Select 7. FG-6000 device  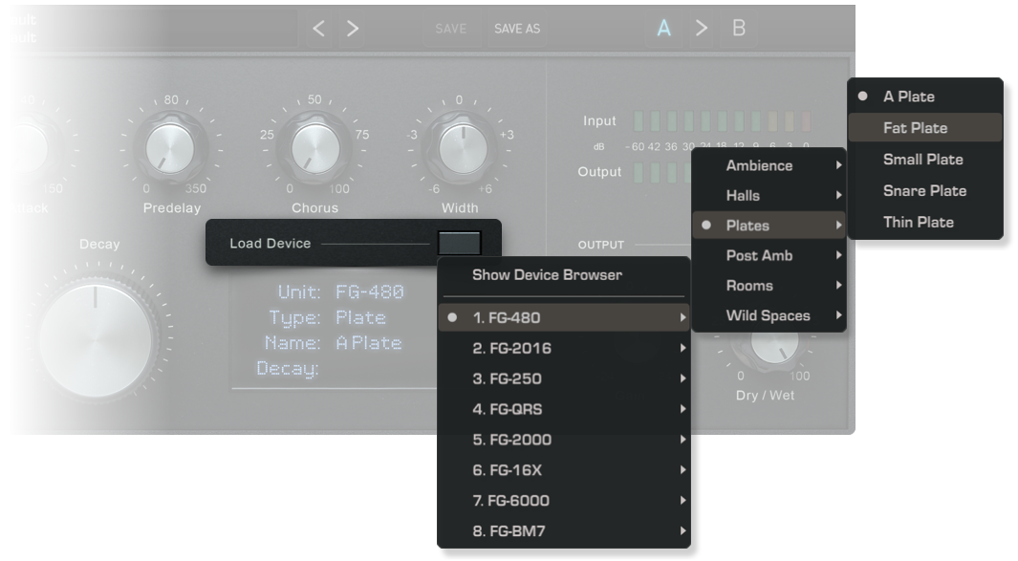tap(563, 501)
